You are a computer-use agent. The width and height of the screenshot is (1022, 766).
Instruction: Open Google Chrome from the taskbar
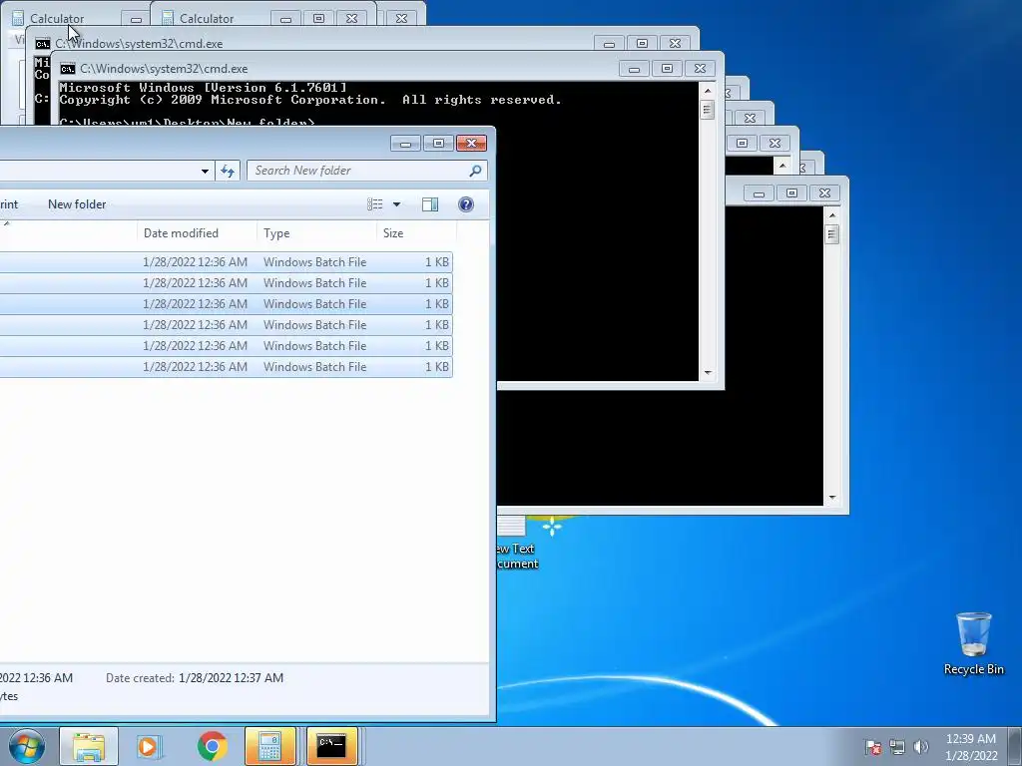[x=212, y=746]
